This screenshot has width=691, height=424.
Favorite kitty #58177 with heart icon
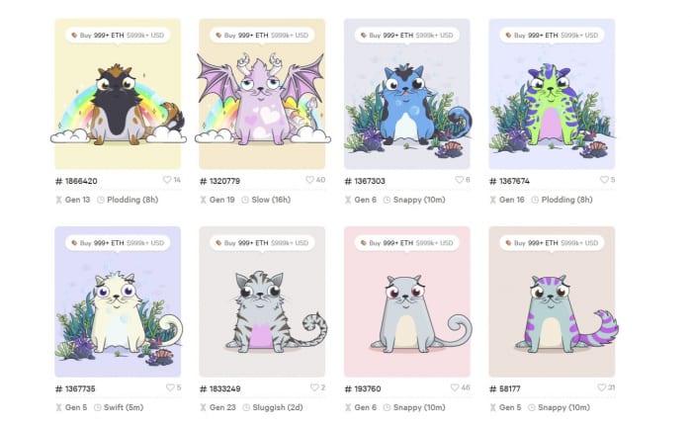602,387
